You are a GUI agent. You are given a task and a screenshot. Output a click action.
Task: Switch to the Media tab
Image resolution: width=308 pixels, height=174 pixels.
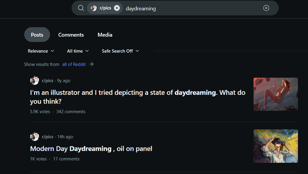click(x=105, y=35)
